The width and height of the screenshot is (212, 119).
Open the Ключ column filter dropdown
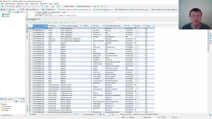(x=143, y=26)
